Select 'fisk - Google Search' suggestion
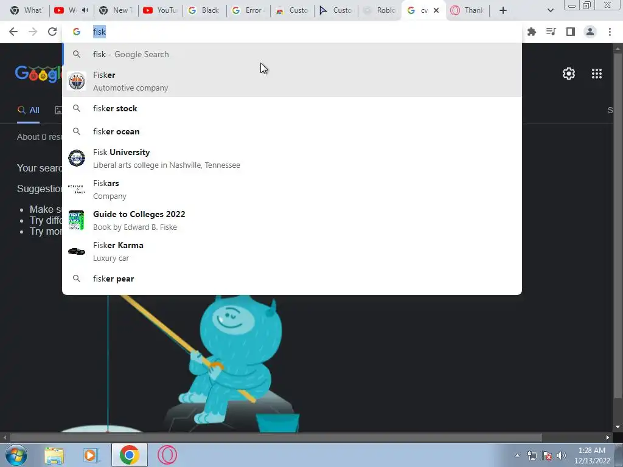This screenshot has width=623, height=467. (292, 54)
